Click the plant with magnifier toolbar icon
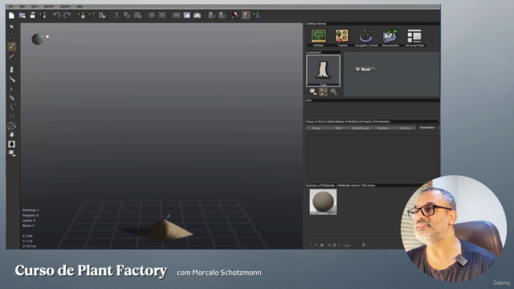Viewport: 514px width, 289px height. pos(256,15)
